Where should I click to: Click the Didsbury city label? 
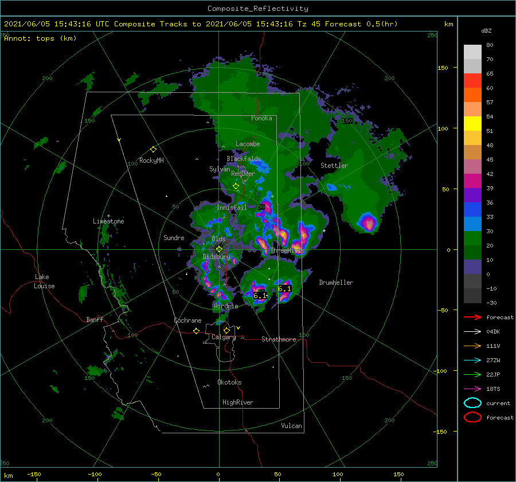pyautogui.click(x=217, y=257)
